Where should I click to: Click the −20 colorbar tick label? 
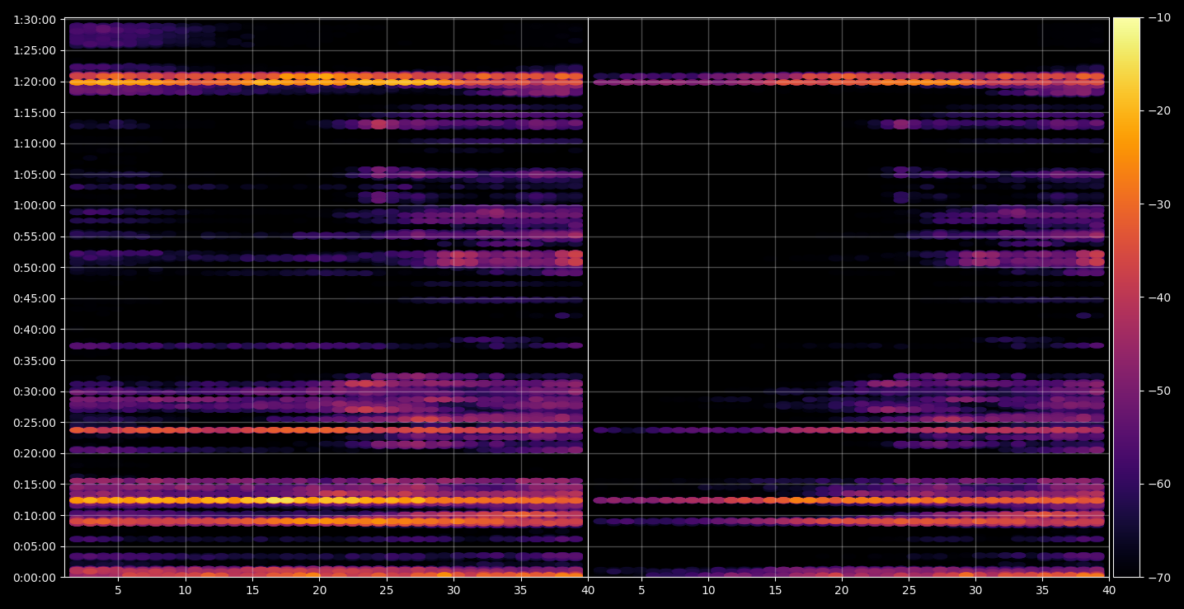[1158, 111]
